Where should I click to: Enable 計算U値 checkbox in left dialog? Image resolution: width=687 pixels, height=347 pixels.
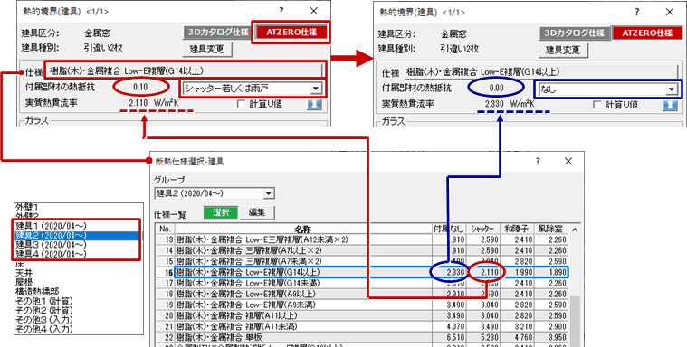(x=241, y=104)
